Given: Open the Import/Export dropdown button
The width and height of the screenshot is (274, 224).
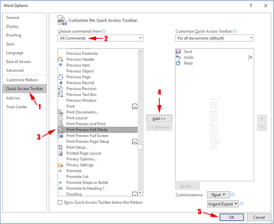Looking at the screenshot, I should coord(223,204).
